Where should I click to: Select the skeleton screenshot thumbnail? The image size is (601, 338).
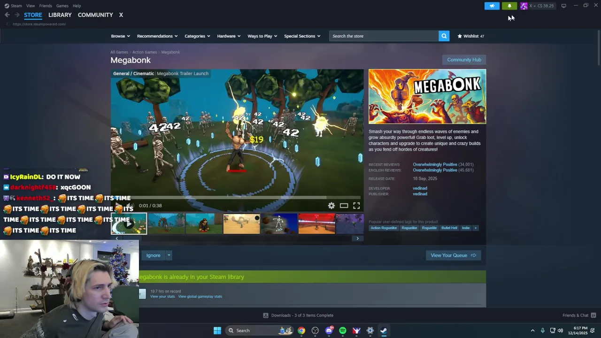279,224
